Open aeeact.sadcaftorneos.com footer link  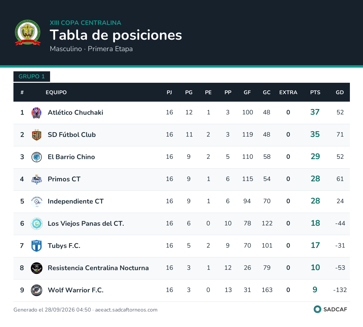click(126, 310)
